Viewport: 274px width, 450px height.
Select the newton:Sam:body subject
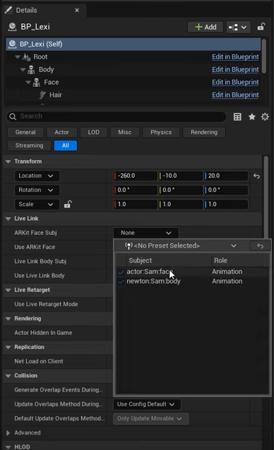153,281
